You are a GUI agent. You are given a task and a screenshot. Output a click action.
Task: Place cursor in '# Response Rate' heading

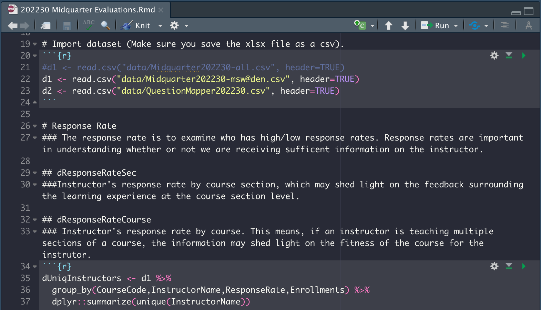[79, 126]
